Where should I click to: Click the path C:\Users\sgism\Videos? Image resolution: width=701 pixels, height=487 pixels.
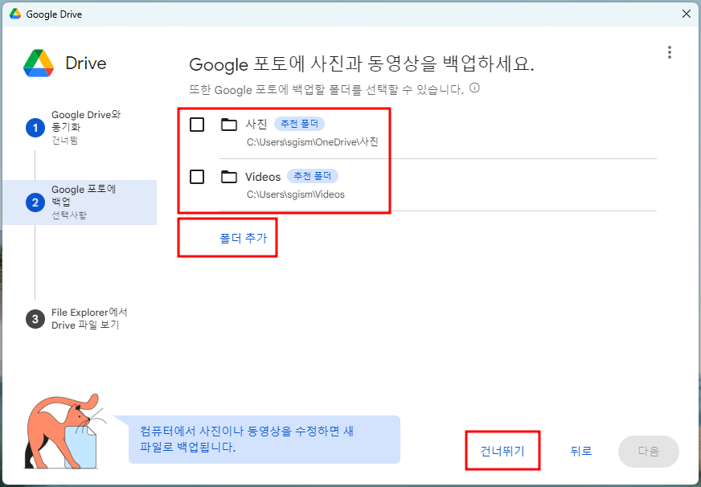click(x=296, y=194)
